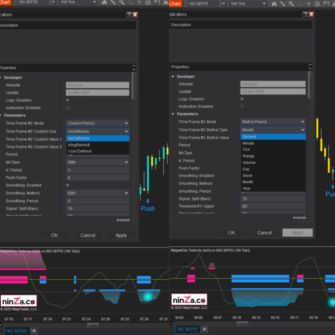
Task: Click OK in the Custom Period dialog
Action: click(54, 235)
